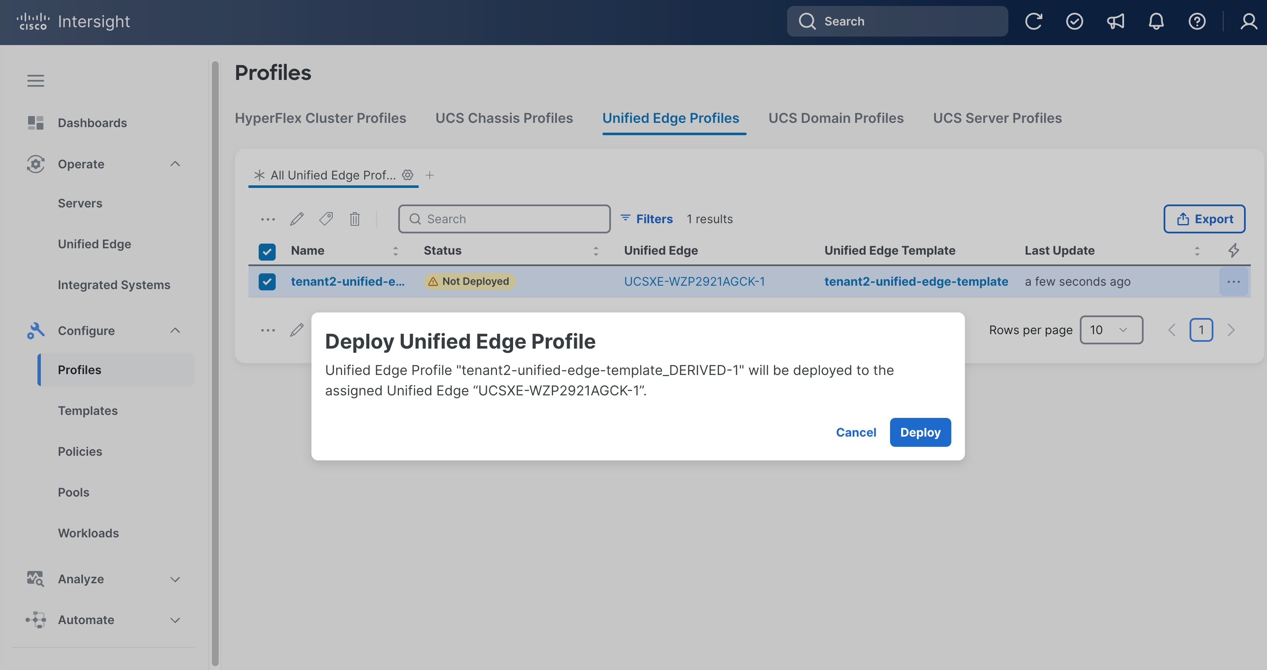Click the bottom toolbar edit pencil icon
Screen dimensions: 1267x670
(297, 330)
